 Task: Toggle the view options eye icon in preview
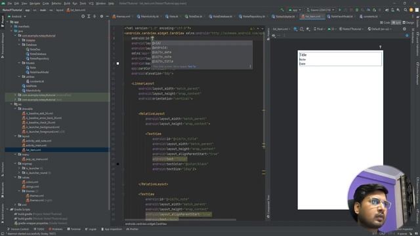(x=274, y=35)
